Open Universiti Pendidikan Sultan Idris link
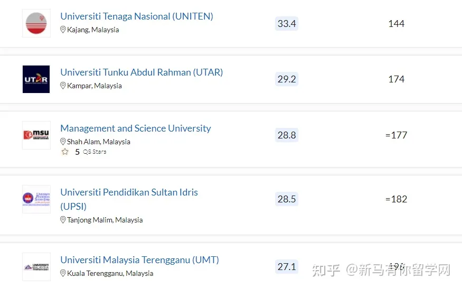This screenshot has height=288, width=462. 129,192
